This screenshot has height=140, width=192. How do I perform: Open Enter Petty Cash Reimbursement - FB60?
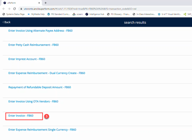[x=33, y=45]
